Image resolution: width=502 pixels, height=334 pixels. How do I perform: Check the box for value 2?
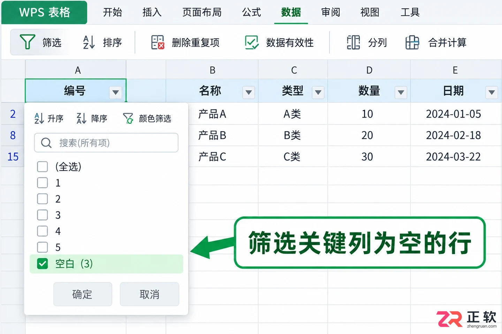pos(43,199)
